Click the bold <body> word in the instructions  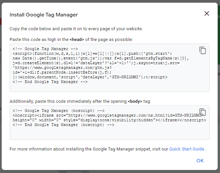click(135, 101)
